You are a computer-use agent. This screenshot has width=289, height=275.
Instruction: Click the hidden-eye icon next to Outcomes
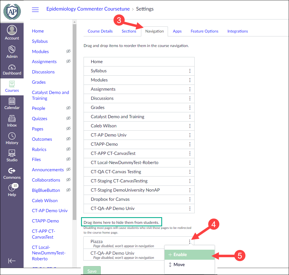pos(68,139)
